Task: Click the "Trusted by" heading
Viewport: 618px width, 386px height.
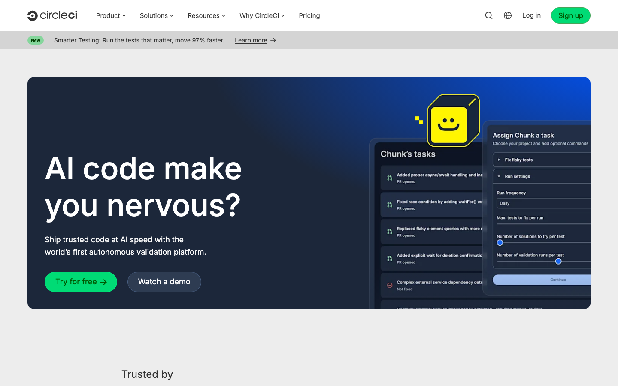Action: tap(147, 374)
